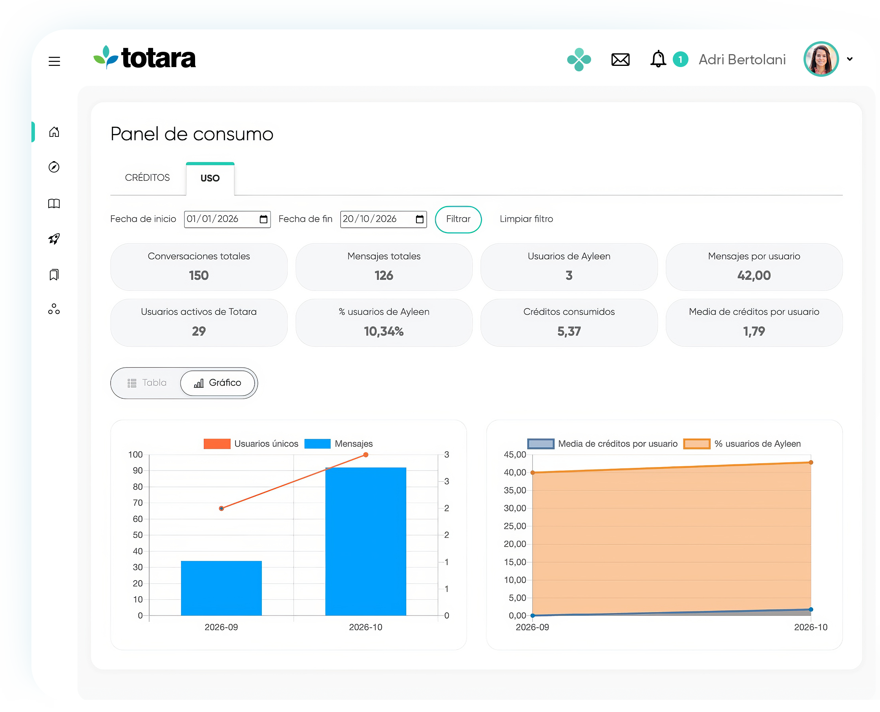The width and height of the screenshot is (880, 712).
Task: Switch to the CRÉDITOS tab
Action: [x=147, y=178]
